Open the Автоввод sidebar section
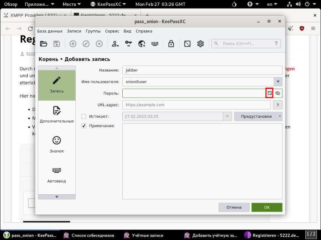 pyautogui.click(x=57, y=174)
